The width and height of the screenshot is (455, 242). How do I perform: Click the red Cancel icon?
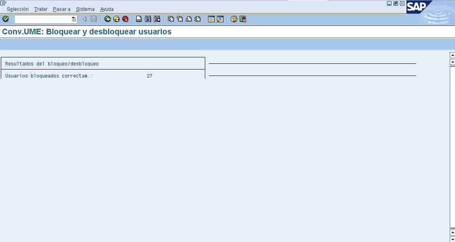[125, 19]
